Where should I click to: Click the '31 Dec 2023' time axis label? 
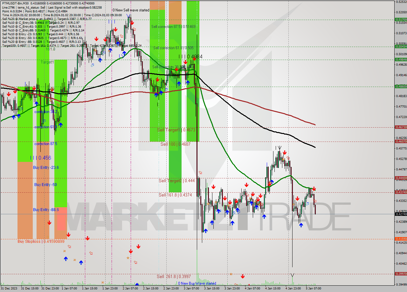pyautogui.click(x=9, y=289)
